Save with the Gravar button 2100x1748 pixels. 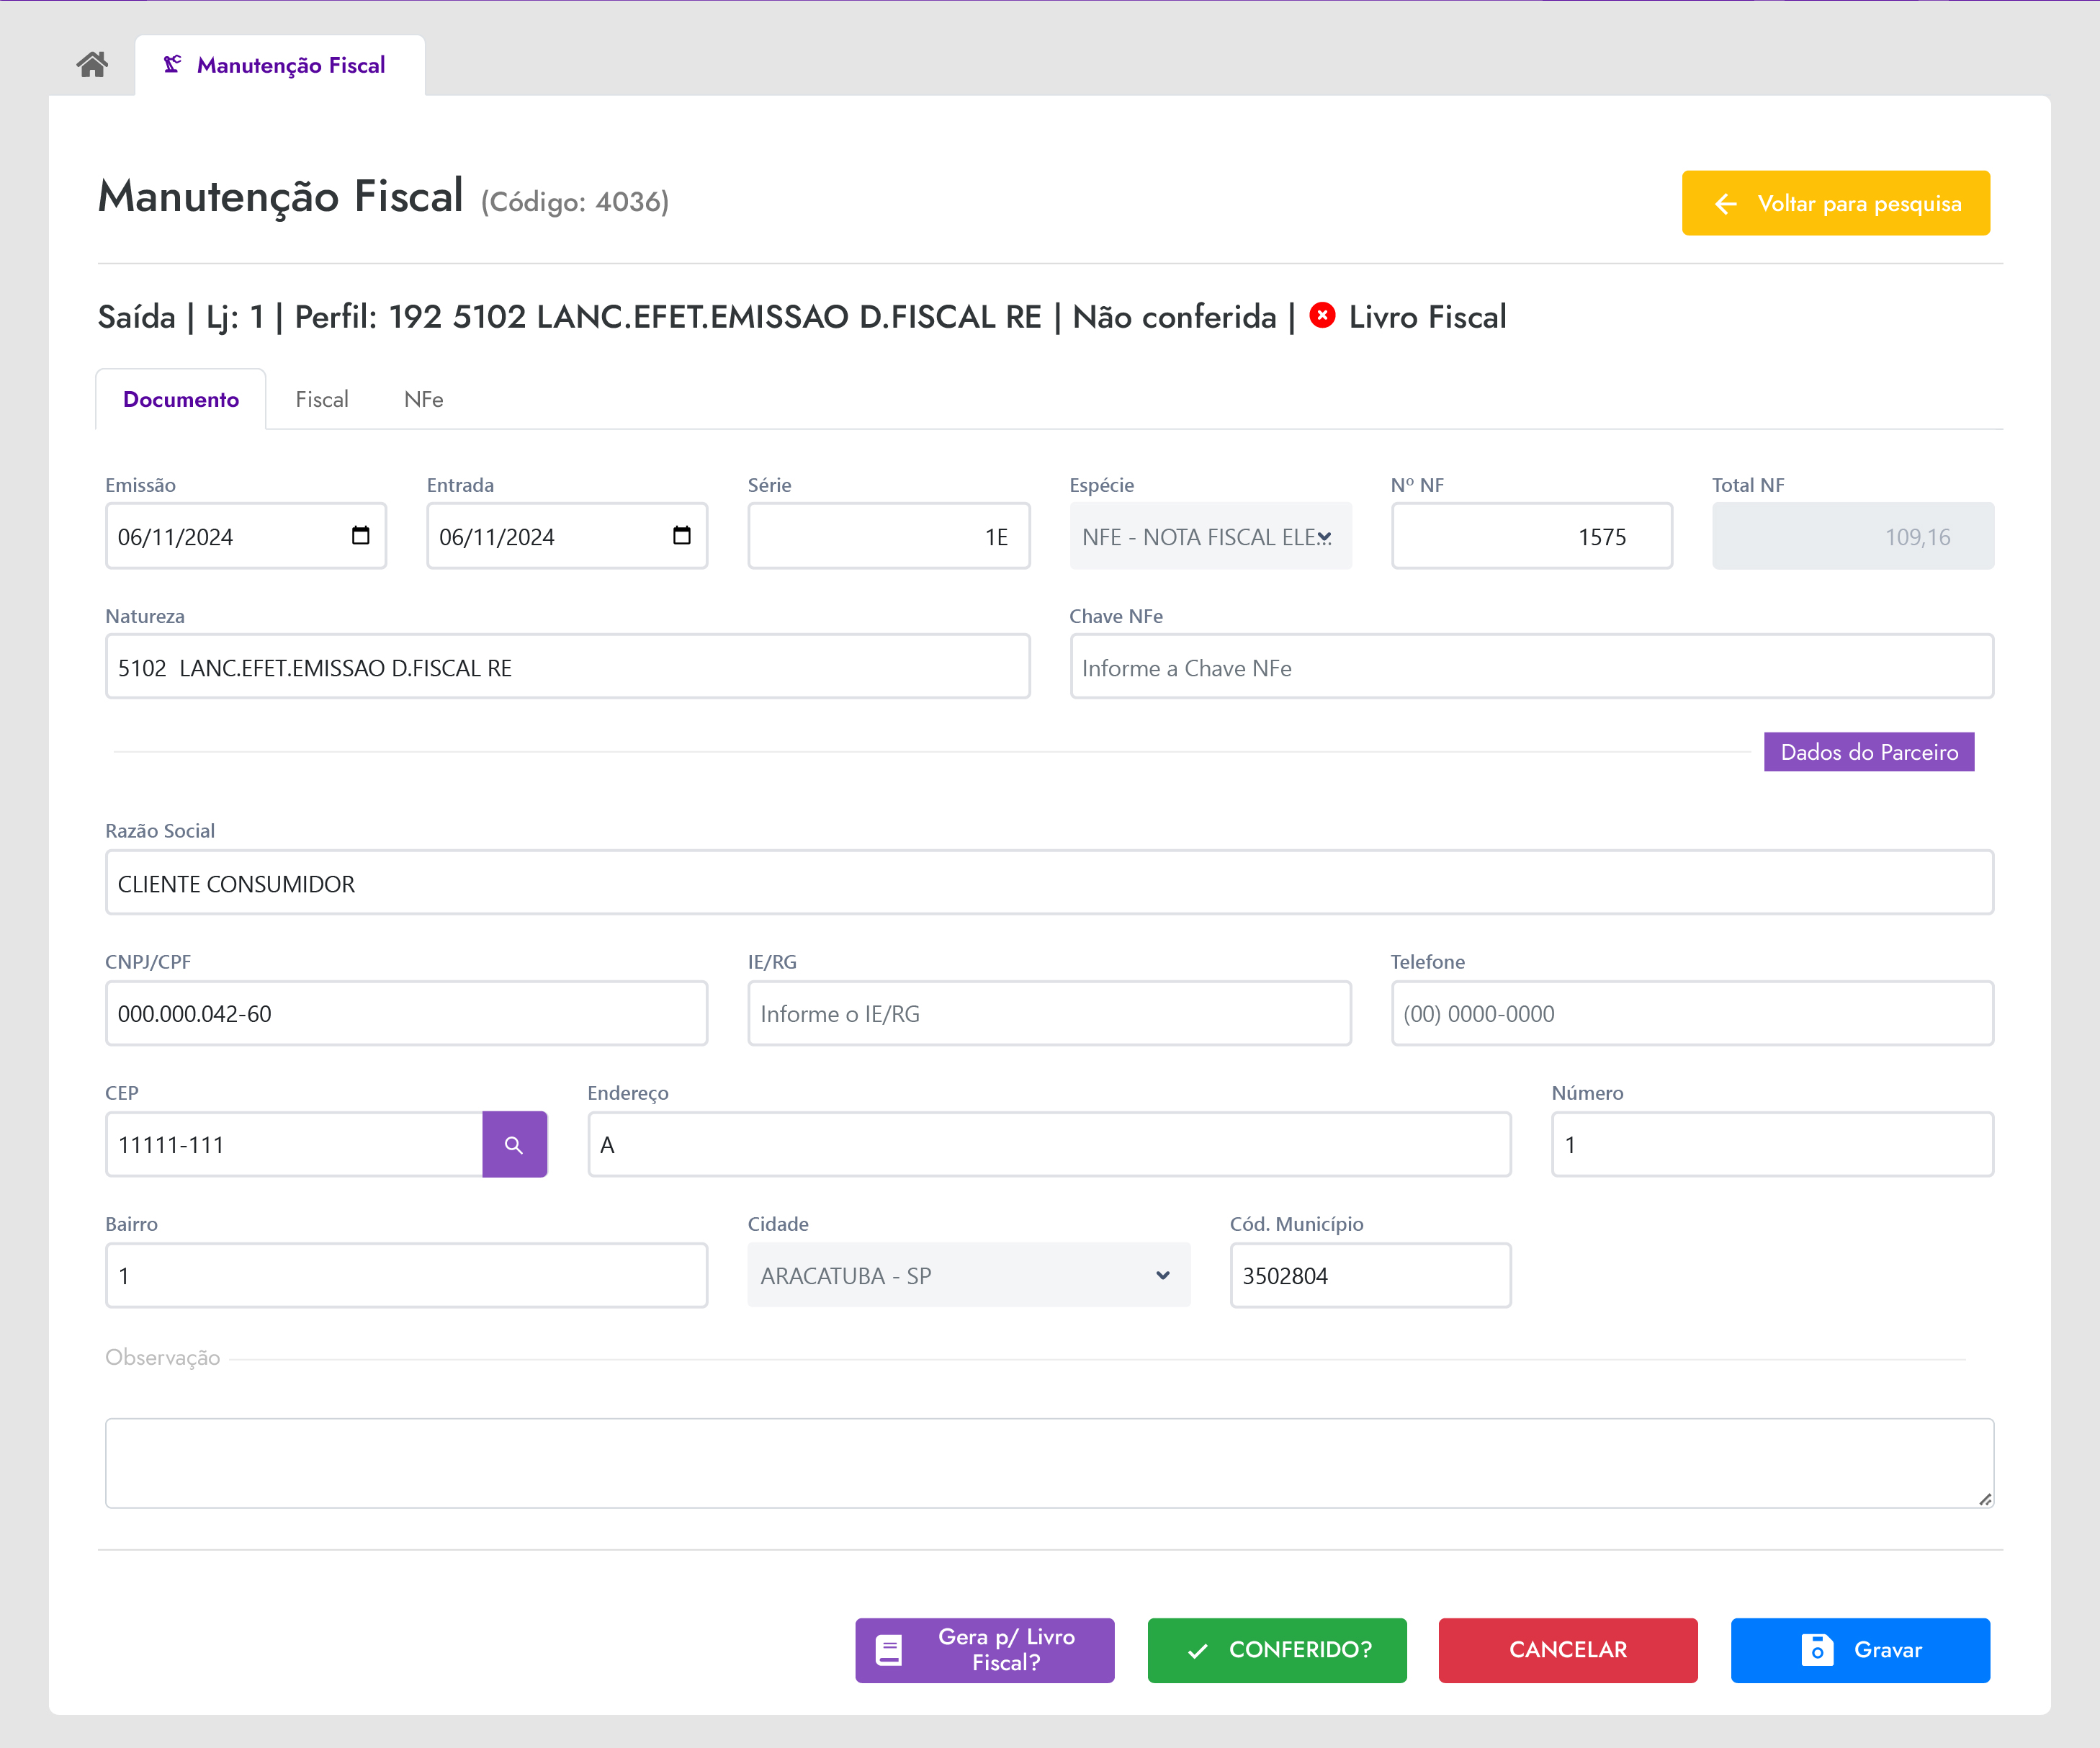click(1859, 1649)
